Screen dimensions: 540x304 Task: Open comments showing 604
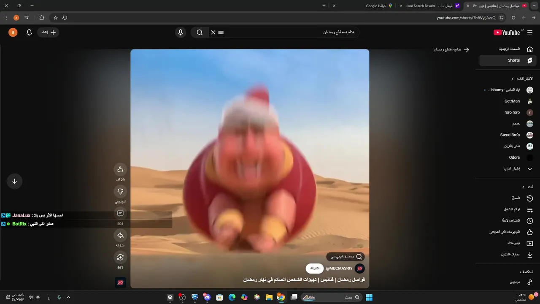pos(120,213)
